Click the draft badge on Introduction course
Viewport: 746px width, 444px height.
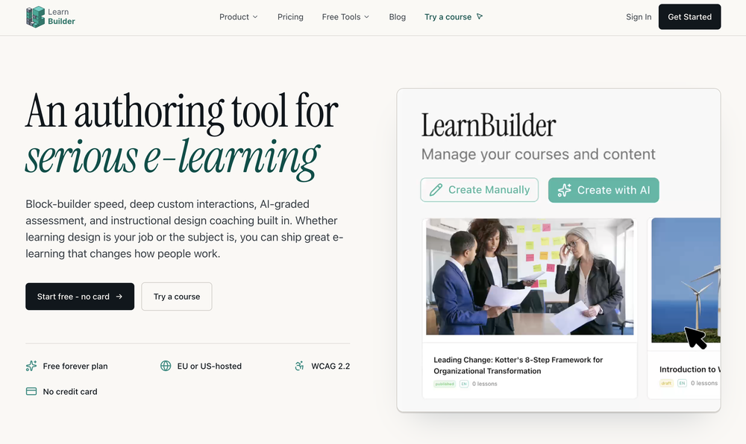pyautogui.click(x=666, y=383)
